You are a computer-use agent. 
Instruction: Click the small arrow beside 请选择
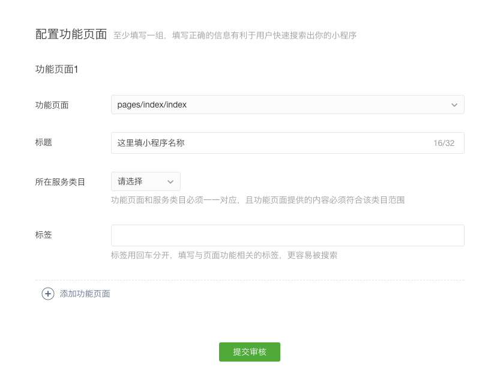[x=170, y=182]
